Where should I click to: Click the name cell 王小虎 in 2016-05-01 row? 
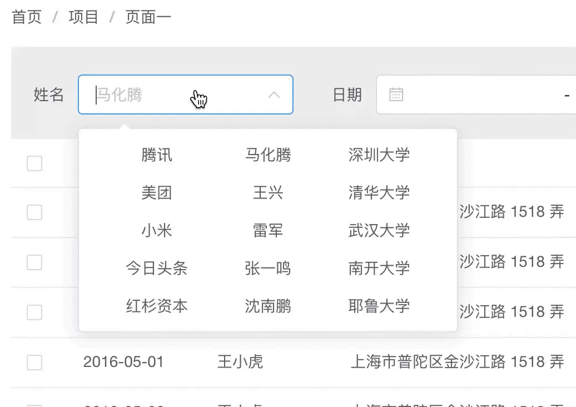(240, 362)
